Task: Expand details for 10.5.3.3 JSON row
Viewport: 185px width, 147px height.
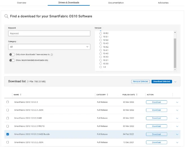Action: [x=177, y=110]
